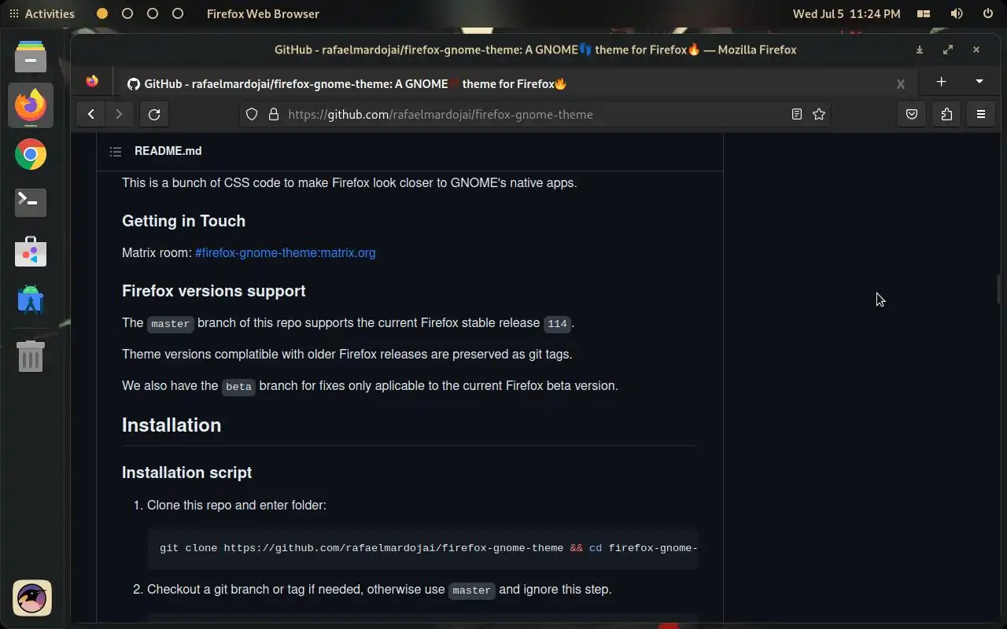The image size is (1007, 629).
Task: Click the tracking protection shield icon
Action: (252, 114)
